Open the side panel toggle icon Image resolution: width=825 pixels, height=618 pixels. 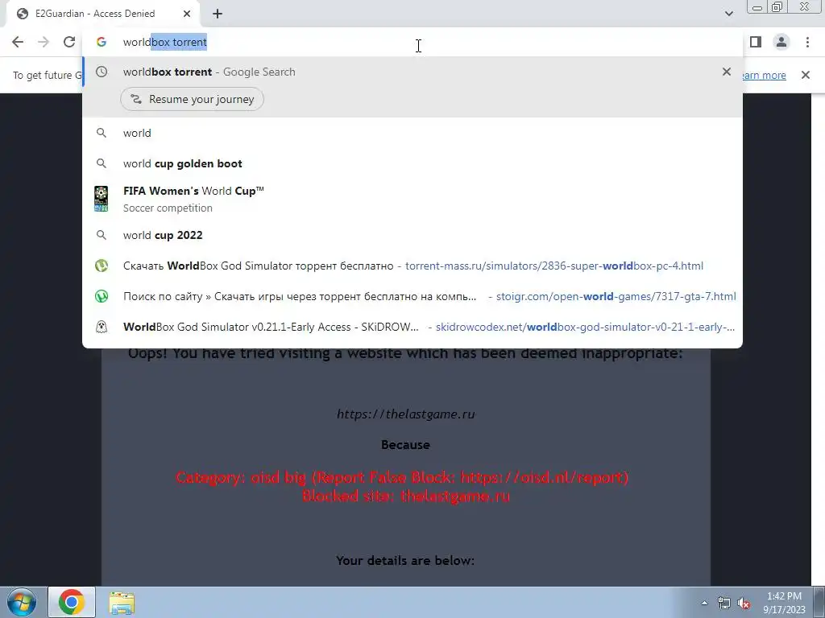click(x=756, y=42)
